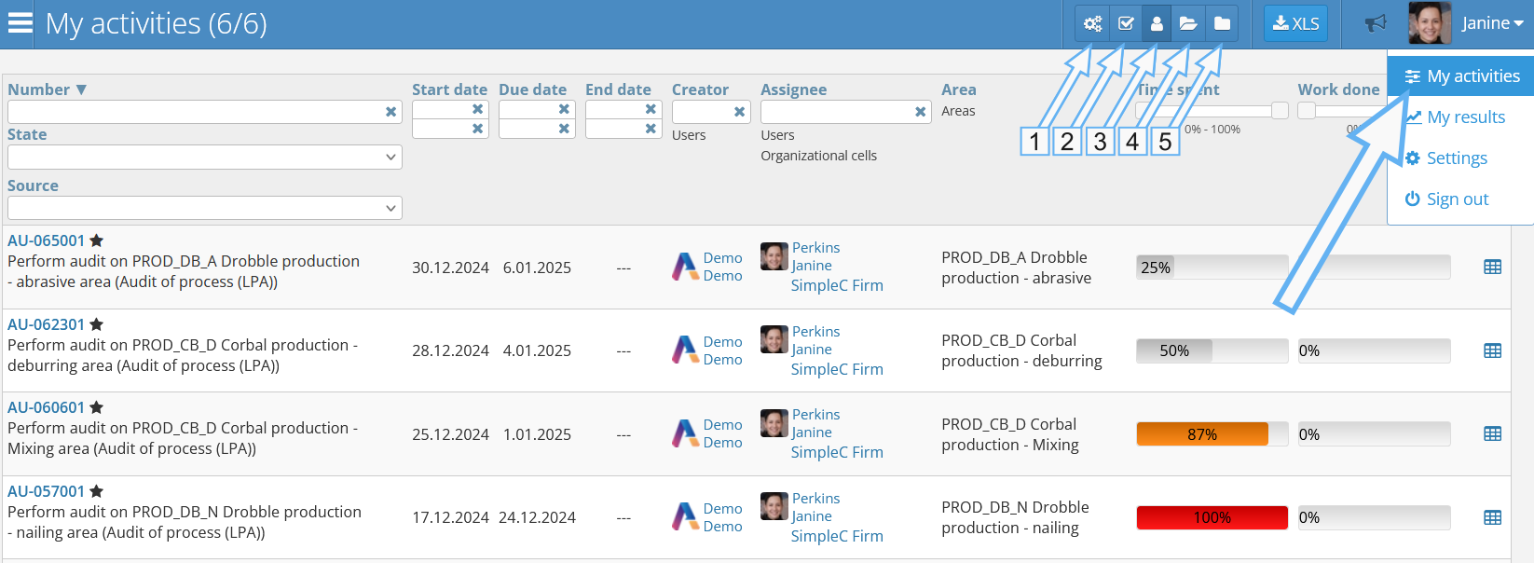
Task: Click table icon in the AU-062301 row
Action: point(1492,350)
